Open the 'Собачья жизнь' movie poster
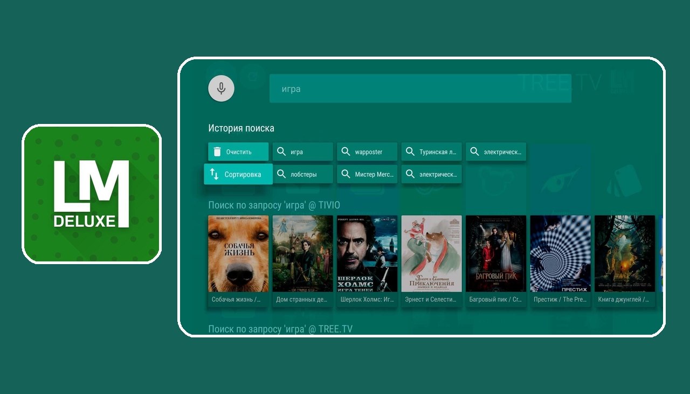The width and height of the screenshot is (690, 394). point(238,253)
